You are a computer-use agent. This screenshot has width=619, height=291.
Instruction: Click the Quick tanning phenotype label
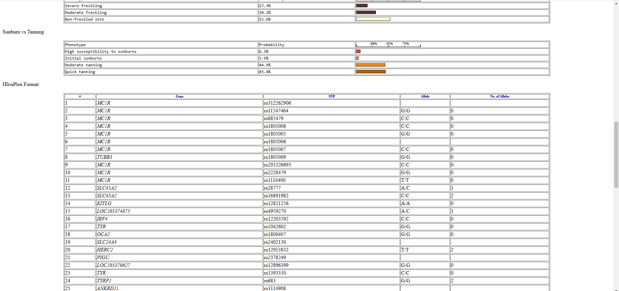tap(80, 71)
